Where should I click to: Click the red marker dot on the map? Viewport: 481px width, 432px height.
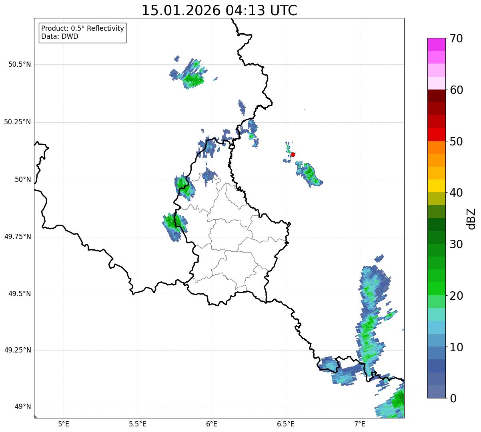pos(293,154)
